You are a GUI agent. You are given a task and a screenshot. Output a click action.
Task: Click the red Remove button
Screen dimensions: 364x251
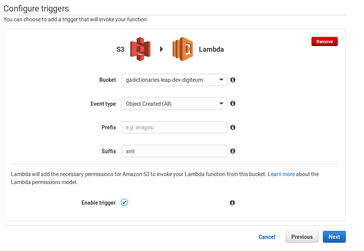[x=324, y=41]
